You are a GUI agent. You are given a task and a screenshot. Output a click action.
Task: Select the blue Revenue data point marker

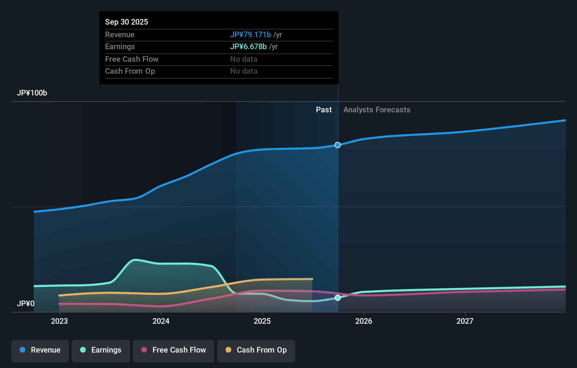[338, 145]
